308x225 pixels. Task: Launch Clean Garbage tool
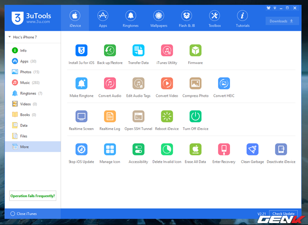coord(252,149)
